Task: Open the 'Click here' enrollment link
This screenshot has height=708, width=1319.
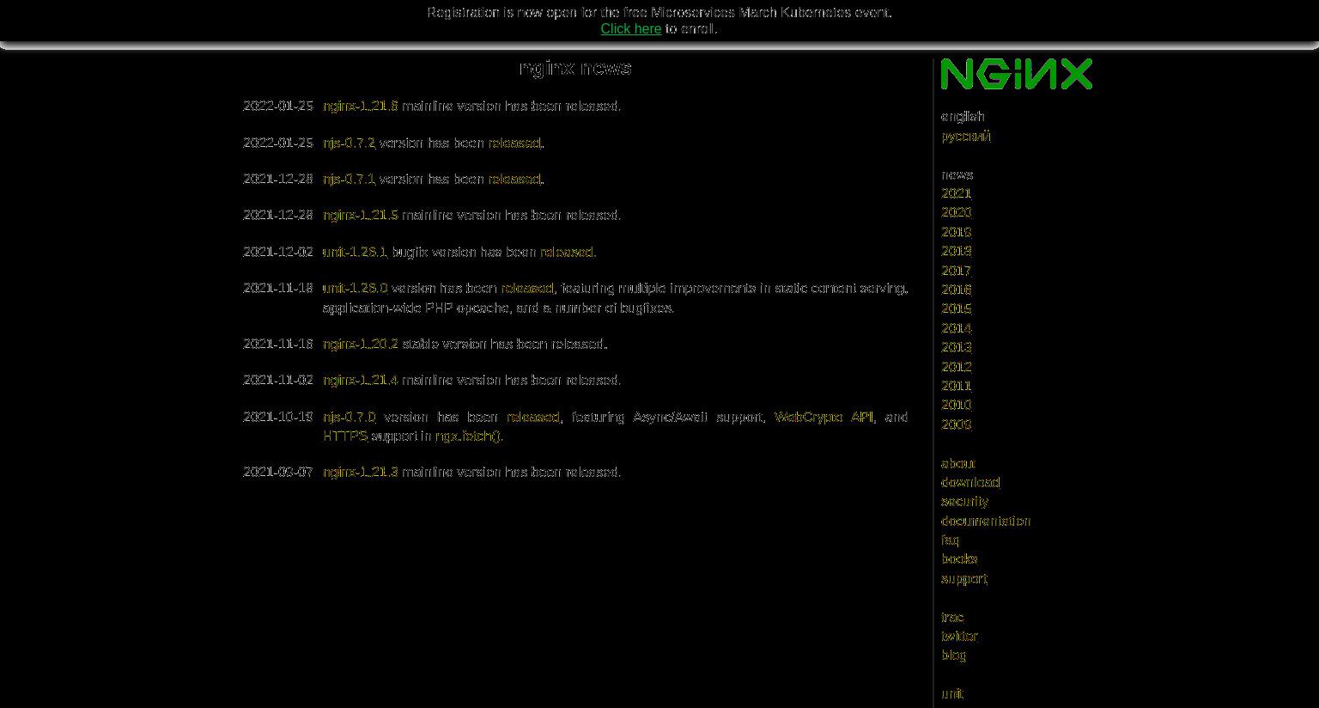Action: click(630, 28)
